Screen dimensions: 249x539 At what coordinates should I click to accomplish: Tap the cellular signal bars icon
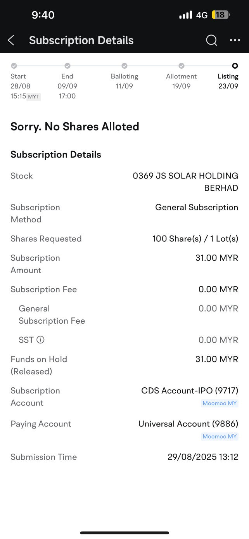[x=185, y=15]
